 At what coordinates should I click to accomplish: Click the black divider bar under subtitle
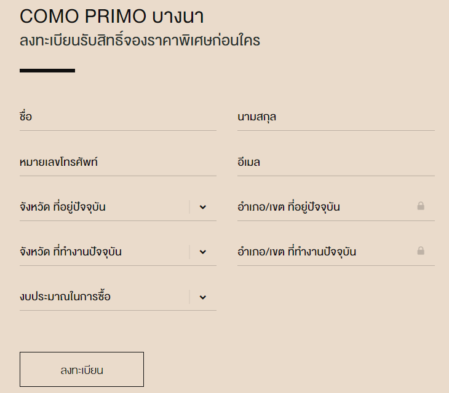[47, 71]
